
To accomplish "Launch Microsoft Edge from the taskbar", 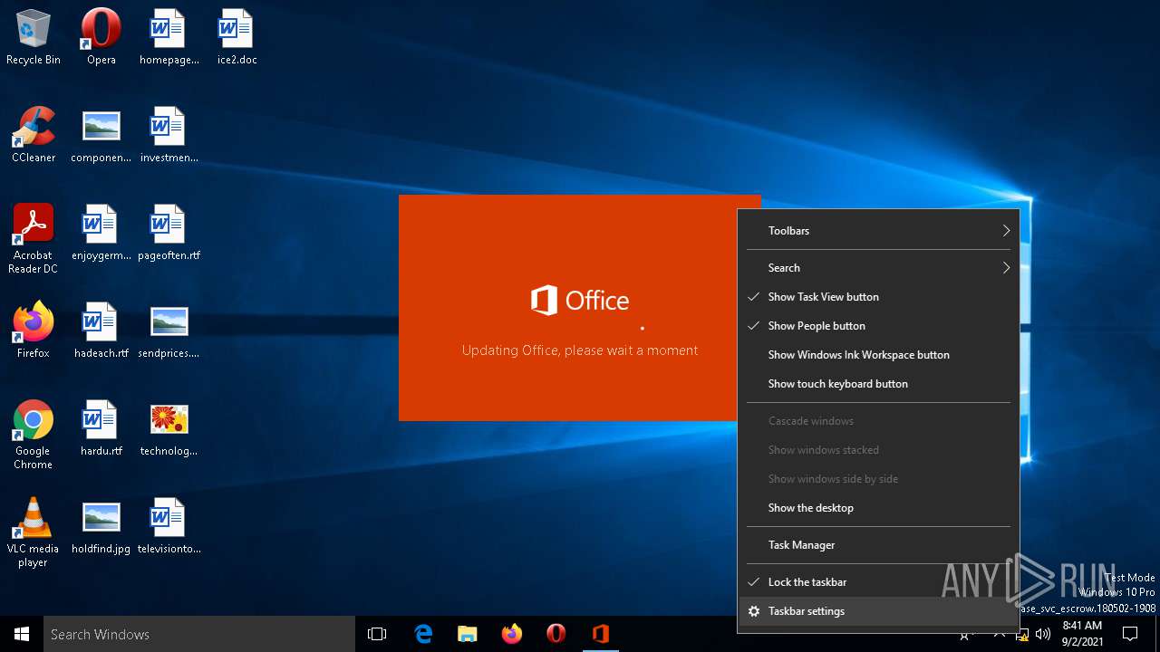I will click(422, 634).
